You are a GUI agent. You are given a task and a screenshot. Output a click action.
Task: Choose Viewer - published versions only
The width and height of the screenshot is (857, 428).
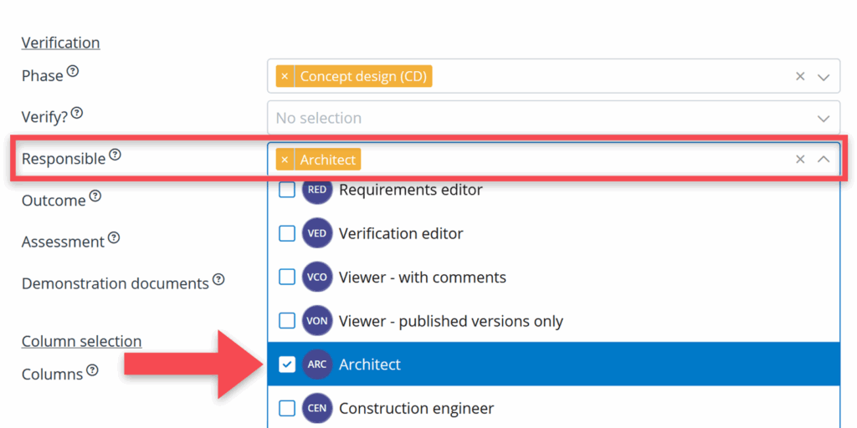450,321
